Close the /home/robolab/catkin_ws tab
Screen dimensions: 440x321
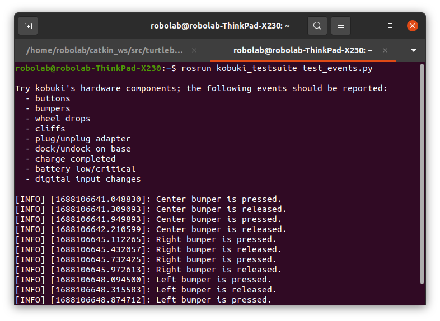[x=194, y=50]
